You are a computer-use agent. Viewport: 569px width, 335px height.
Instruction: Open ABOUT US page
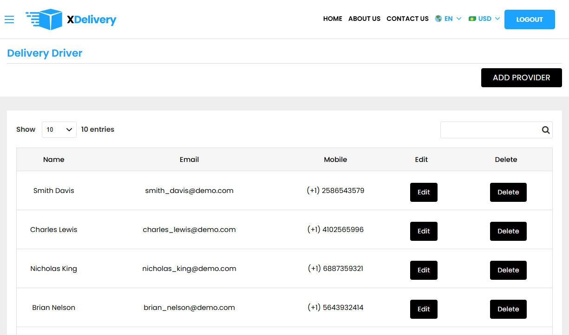(x=364, y=19)
